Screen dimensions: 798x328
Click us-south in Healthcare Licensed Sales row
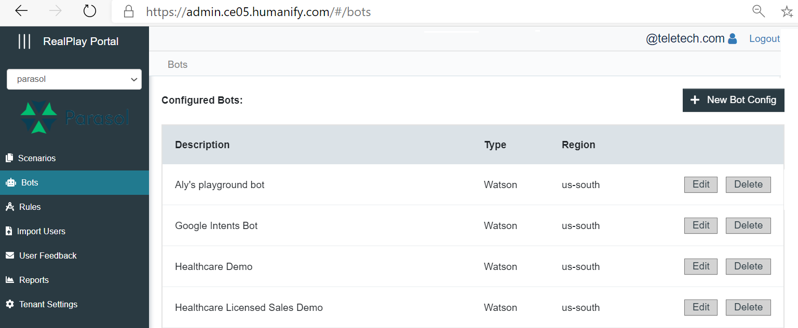coord(581,308)
